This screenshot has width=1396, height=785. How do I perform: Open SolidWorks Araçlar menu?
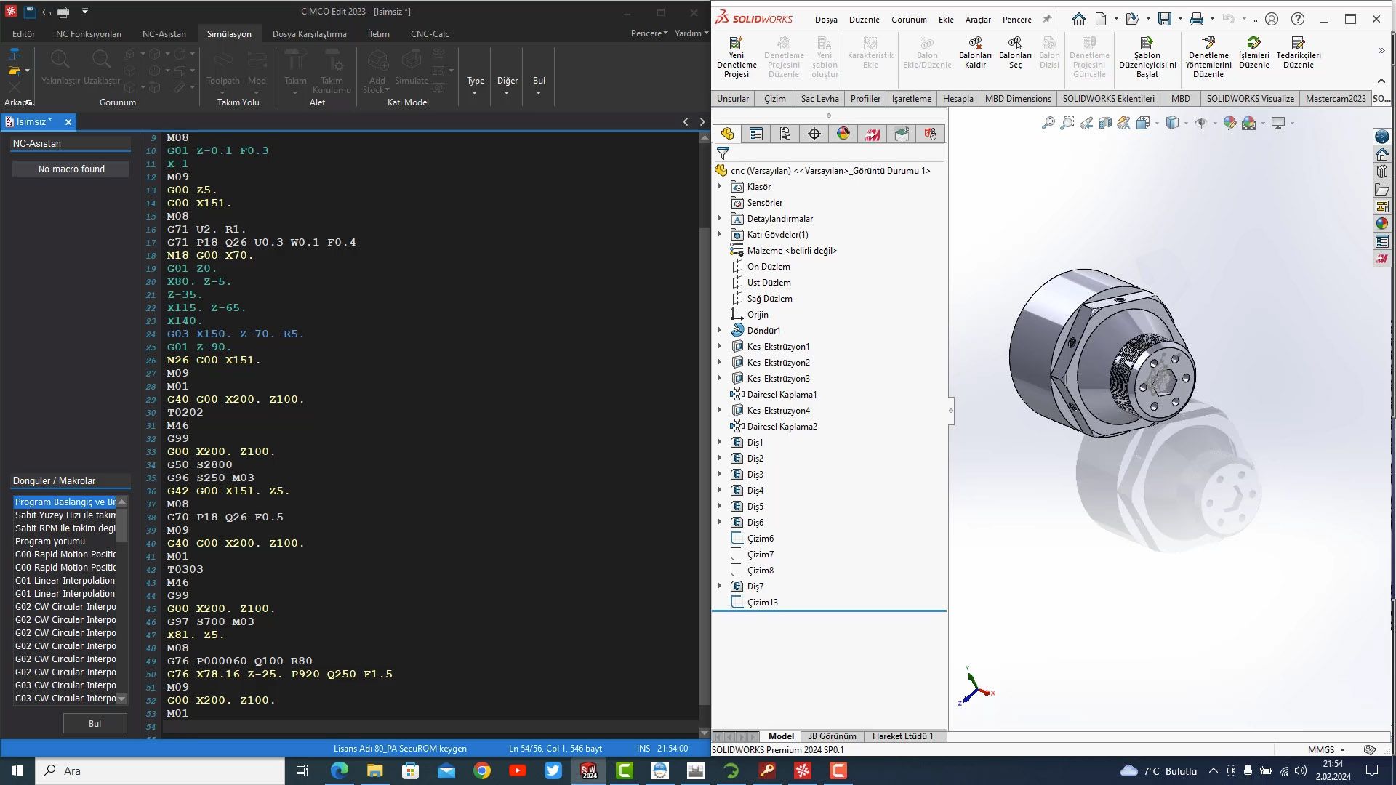[x=978, y=20]
